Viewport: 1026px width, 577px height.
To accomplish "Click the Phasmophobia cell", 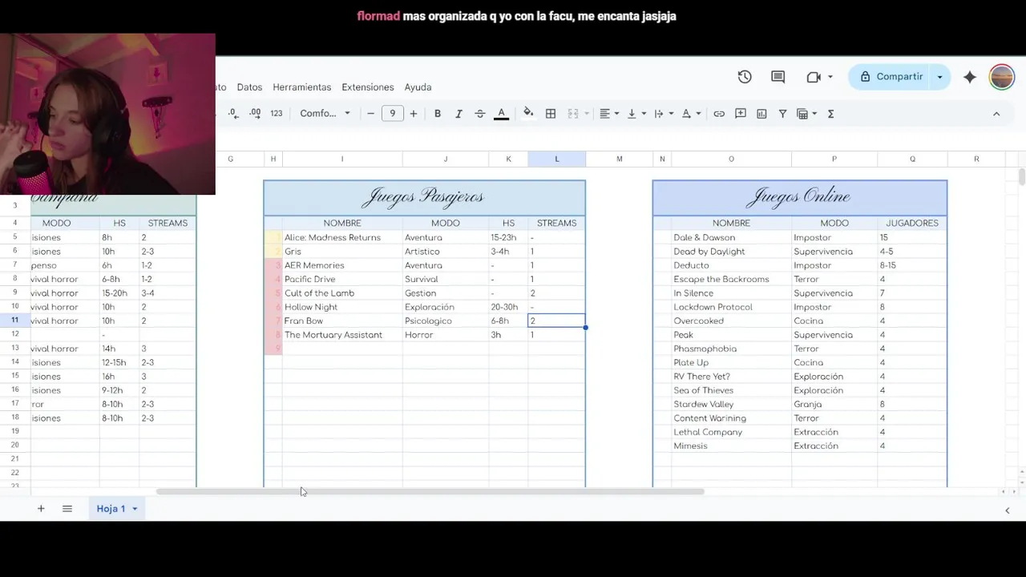I will (x=731, y=349).
